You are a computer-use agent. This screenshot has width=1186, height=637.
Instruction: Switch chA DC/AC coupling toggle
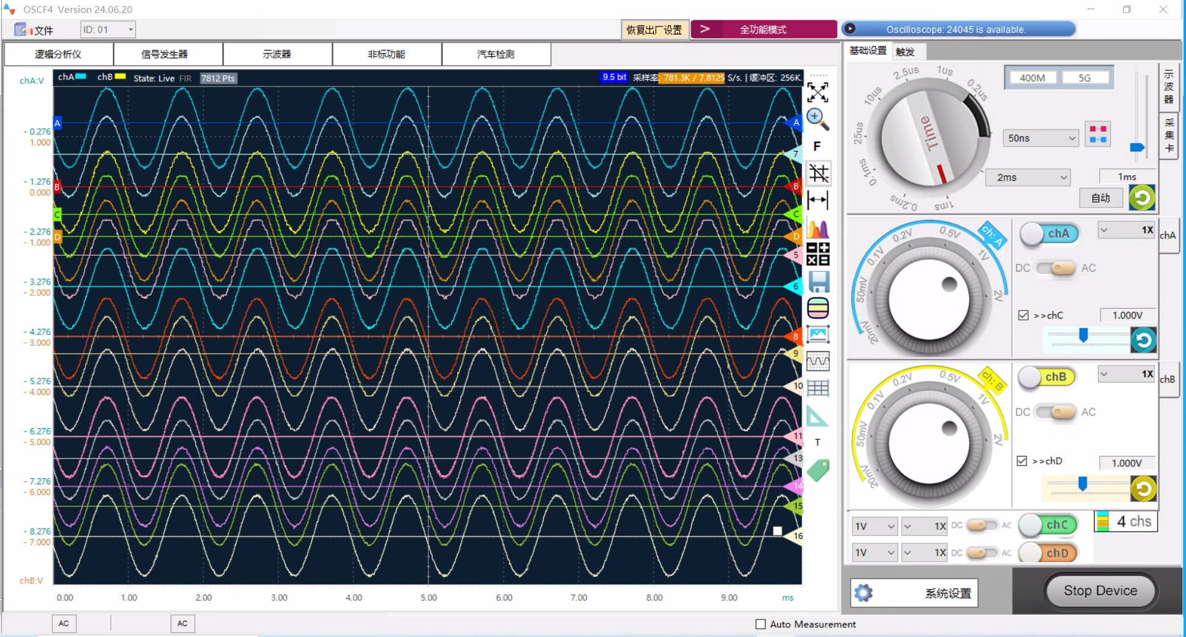[1055, 268]
